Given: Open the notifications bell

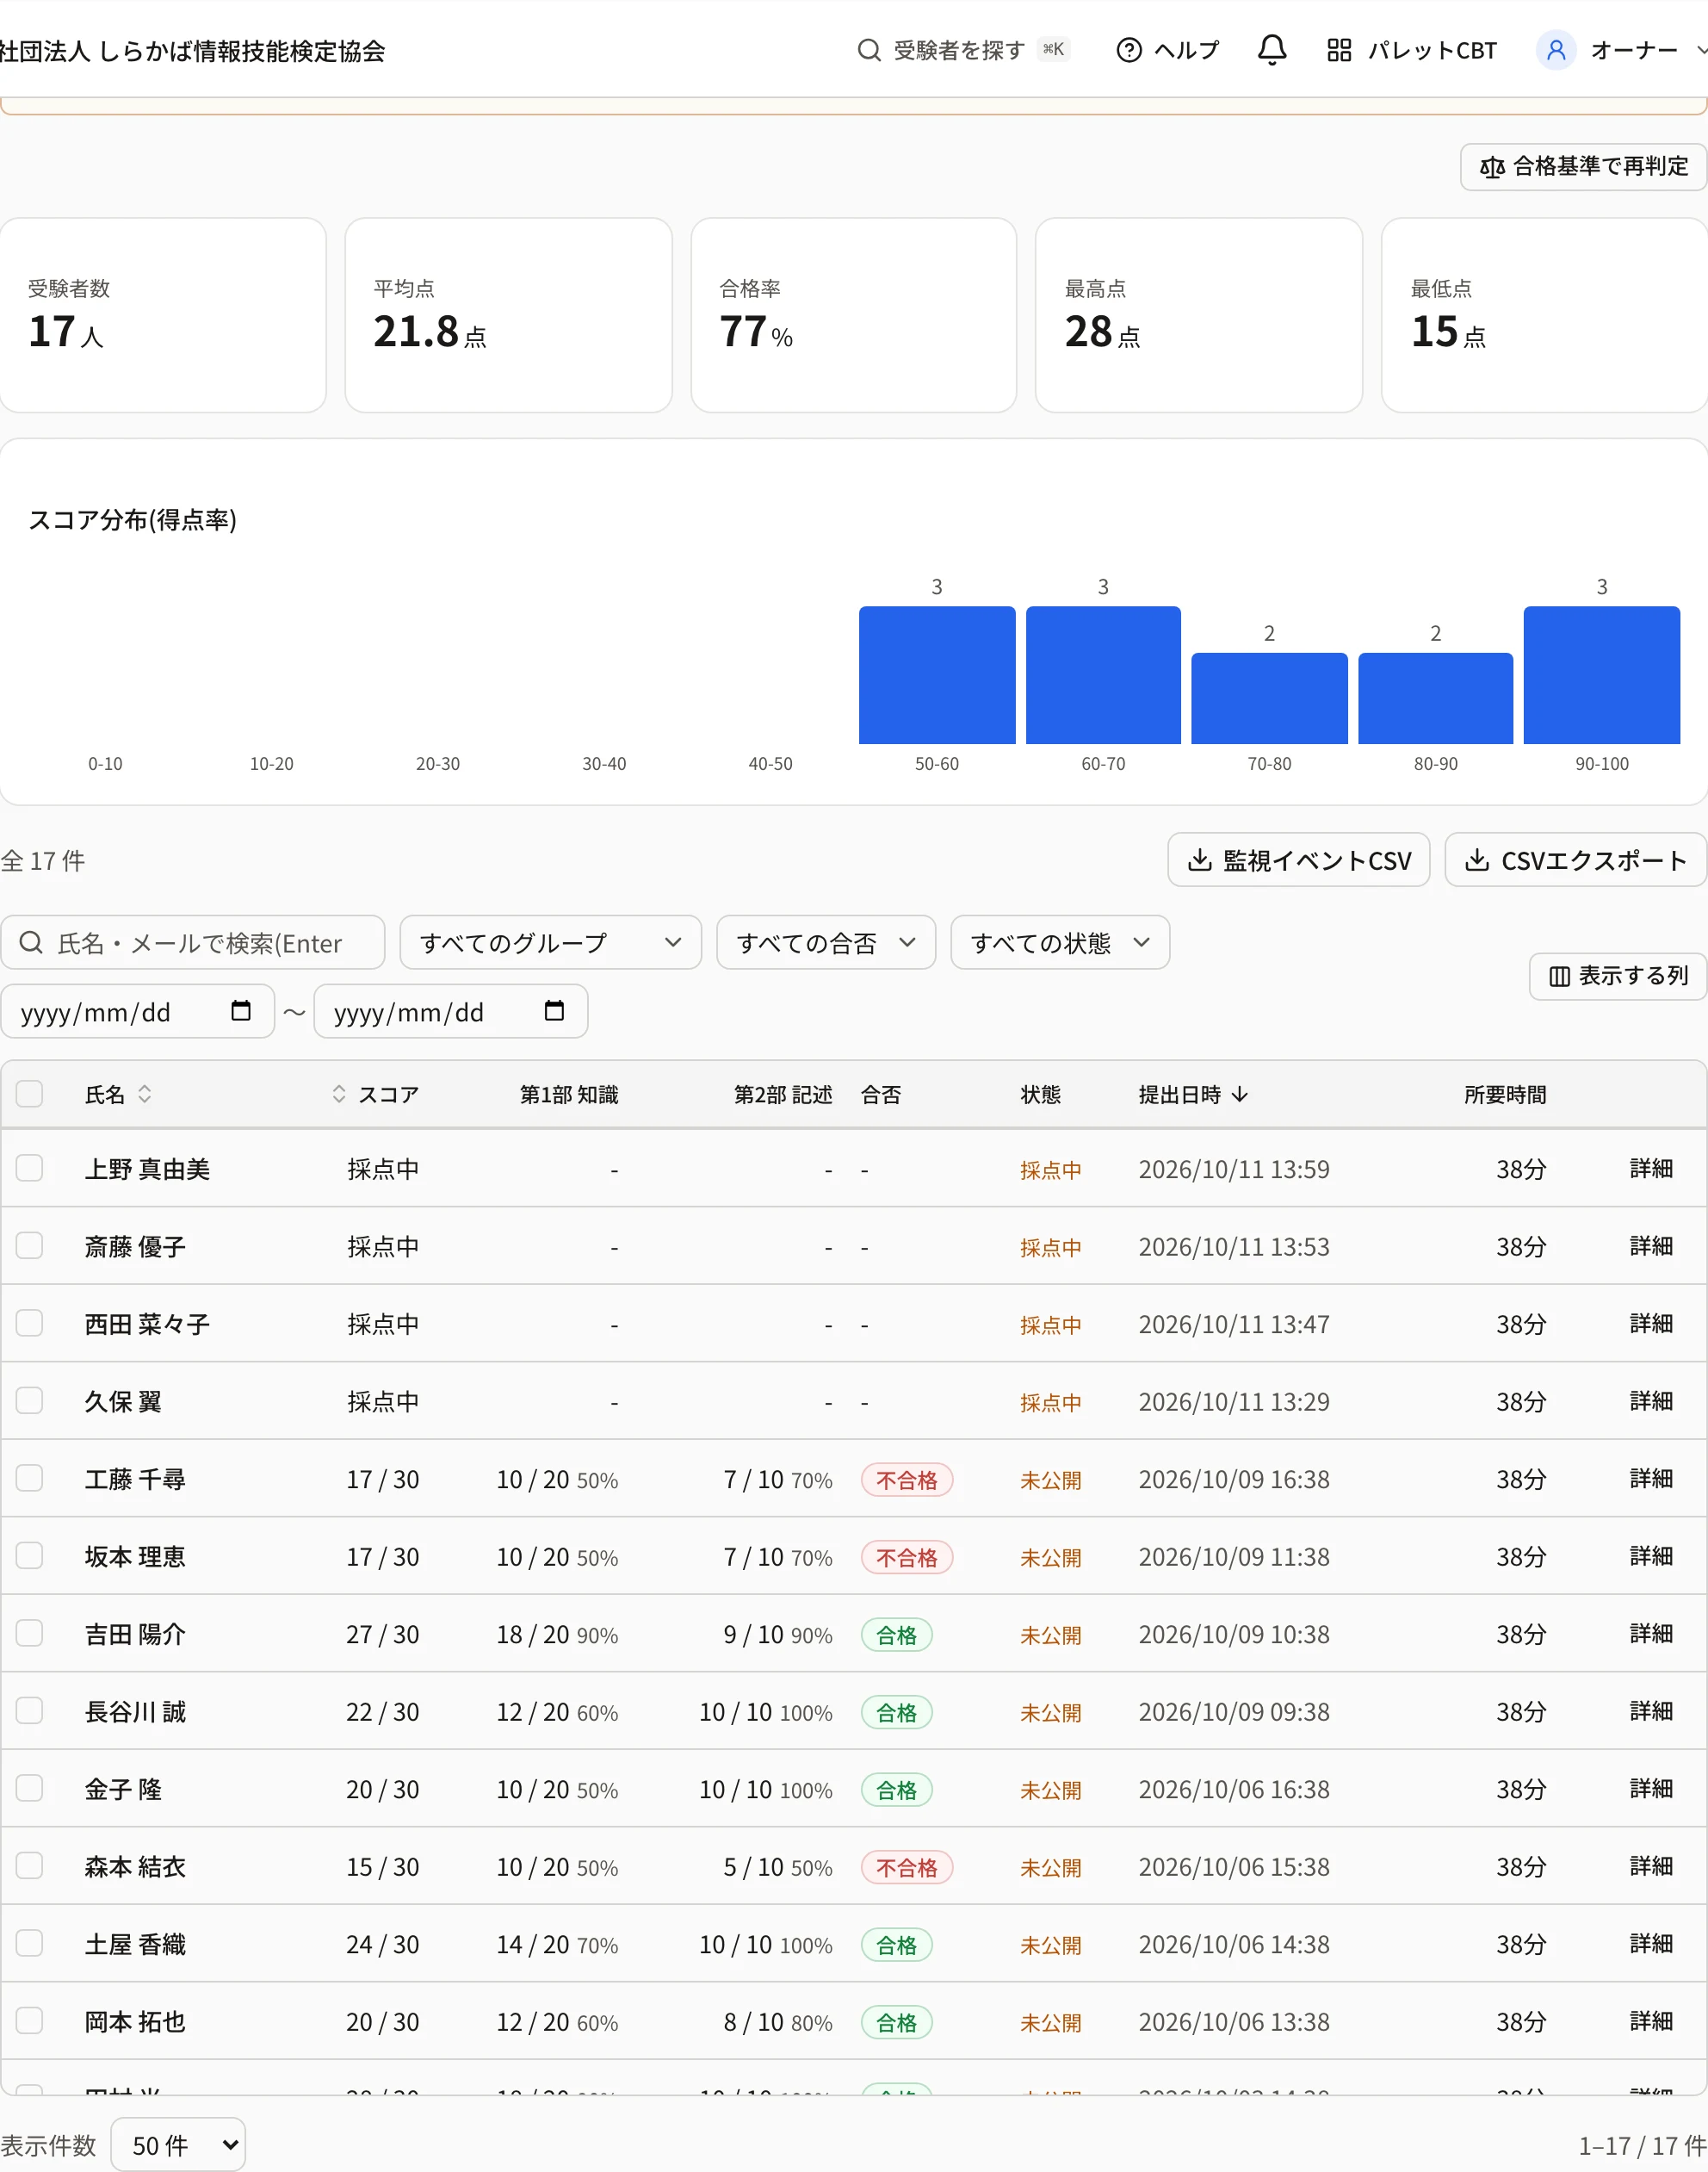Looking at the screenshot, I should pyautogui.click(x=1271, y=50).
